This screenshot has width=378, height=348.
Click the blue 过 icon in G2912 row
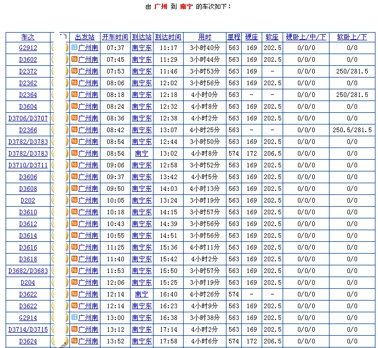pyautogui.click(x=74, y=47)
